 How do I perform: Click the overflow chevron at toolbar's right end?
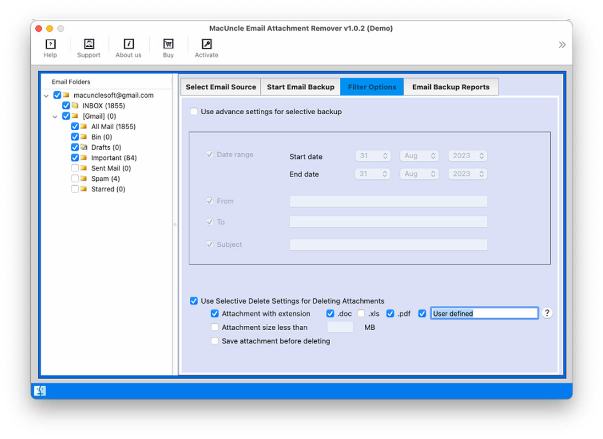click(562, 45)
